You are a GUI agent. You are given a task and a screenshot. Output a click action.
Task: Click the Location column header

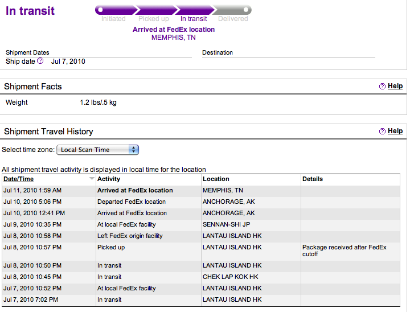point(216,179)
